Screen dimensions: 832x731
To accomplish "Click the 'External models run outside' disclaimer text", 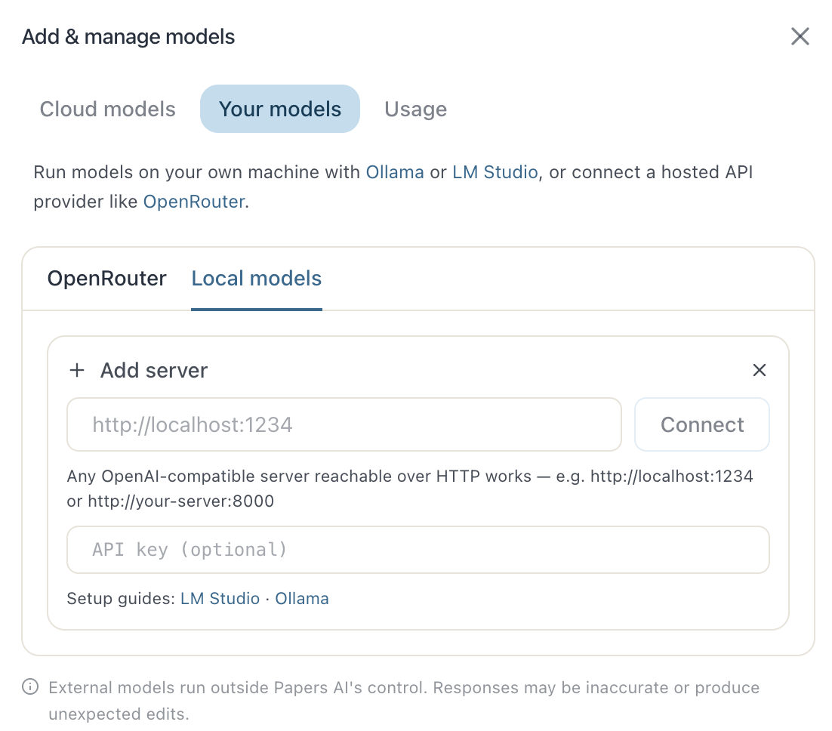I will [x=404, y=701].
